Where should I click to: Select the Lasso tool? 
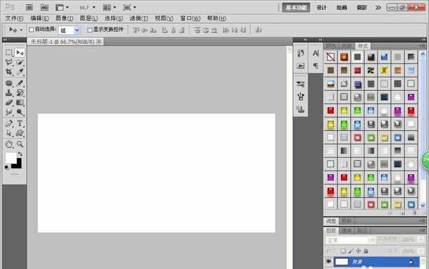[9, 62]
